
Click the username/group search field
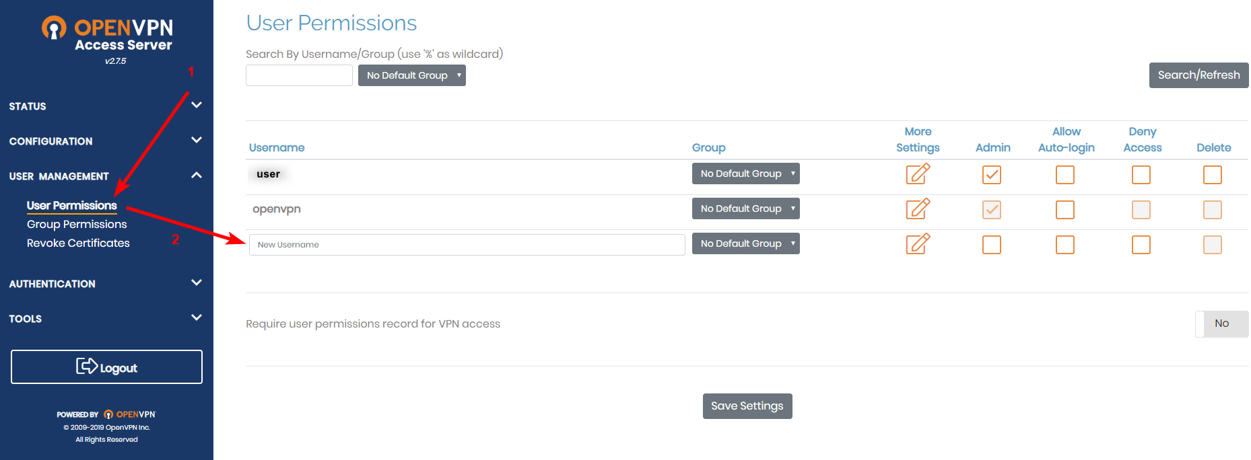[299, 75]
